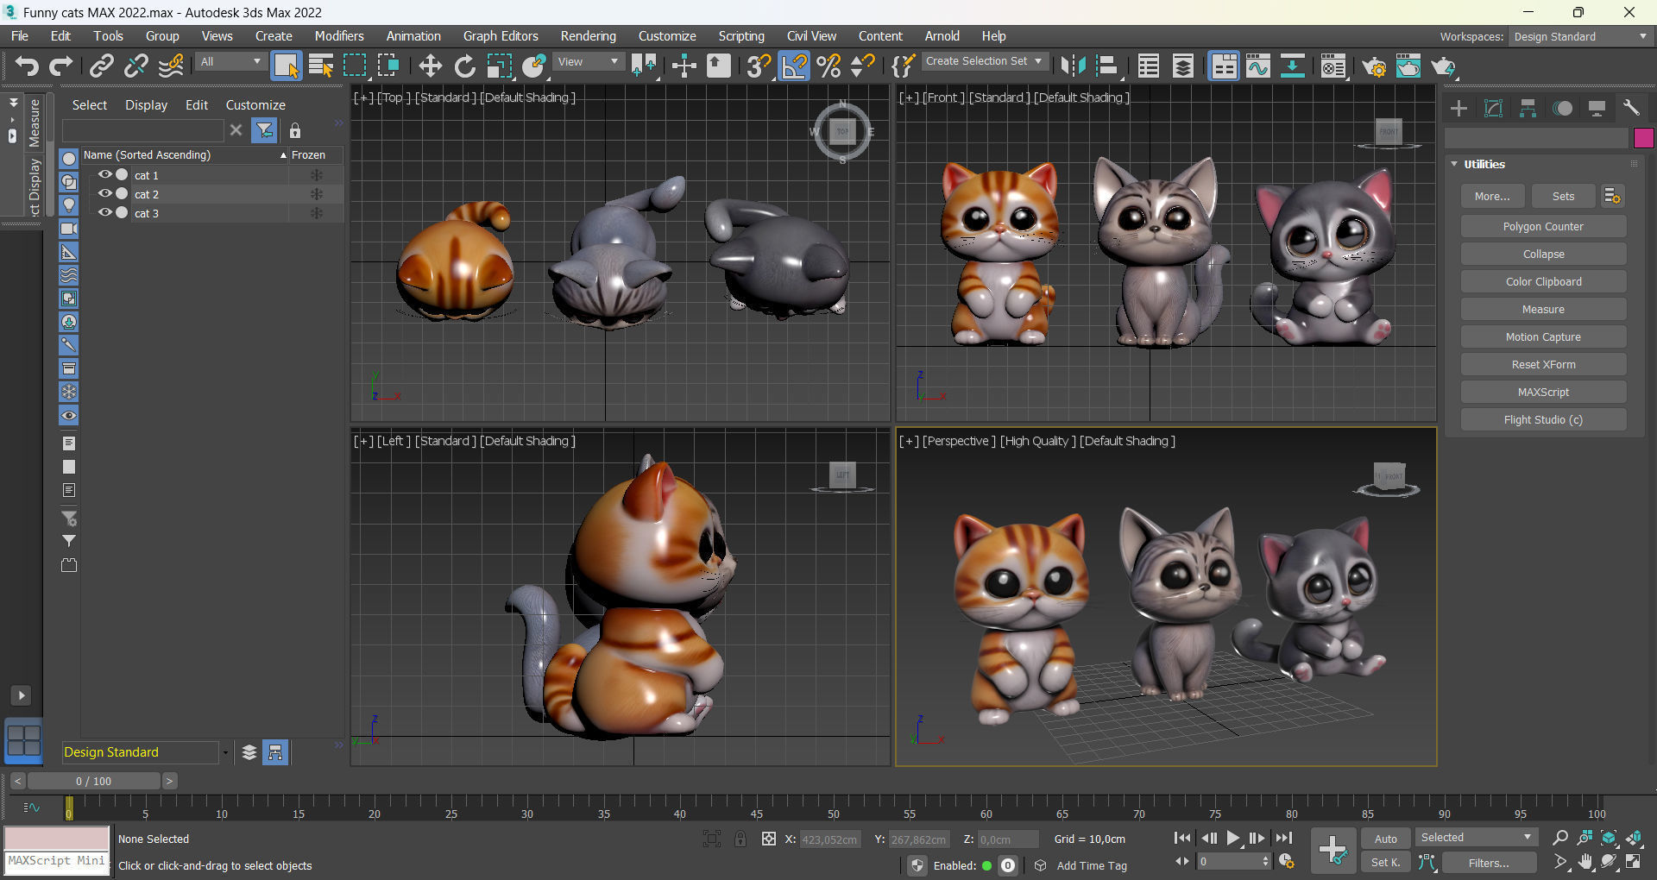Activate the Select and Move tool
The width and height of the screenshot is (1657, 880).
[x=430, y=66]
